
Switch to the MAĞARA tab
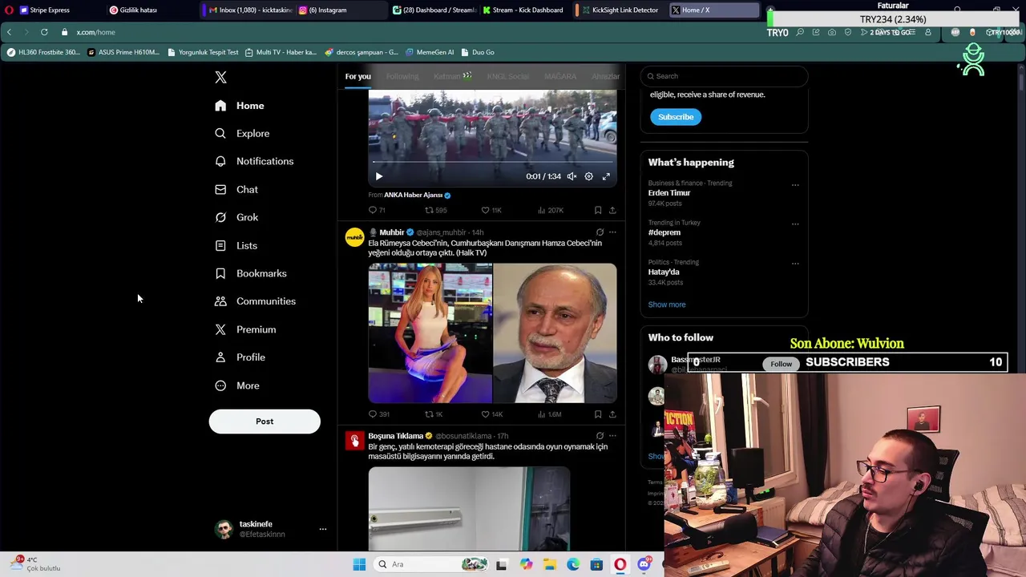tap(560, 76)
